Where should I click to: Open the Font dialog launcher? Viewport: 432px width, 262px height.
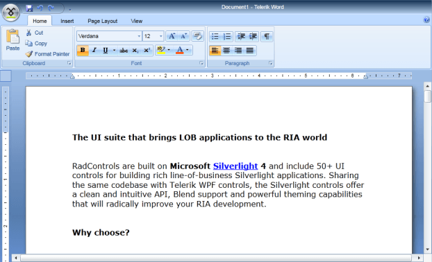coord(201,63)
